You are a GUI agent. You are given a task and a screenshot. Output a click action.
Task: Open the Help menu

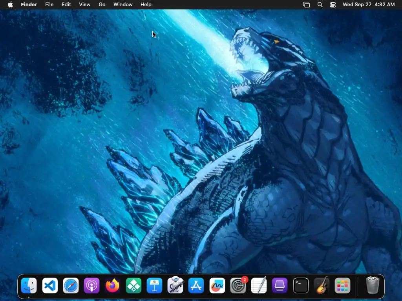point(146,5)
